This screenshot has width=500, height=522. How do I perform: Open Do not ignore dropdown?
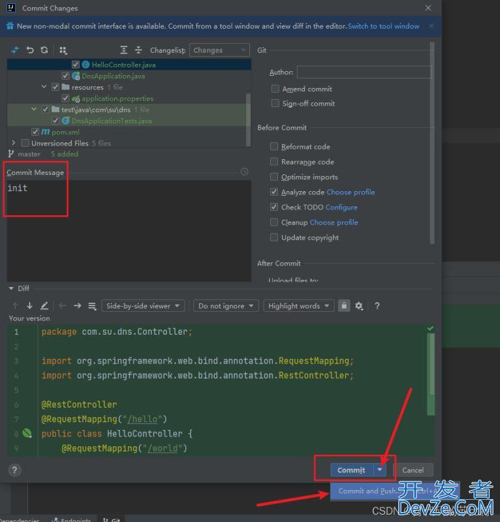pyautogui.click(x=226, y=305)
